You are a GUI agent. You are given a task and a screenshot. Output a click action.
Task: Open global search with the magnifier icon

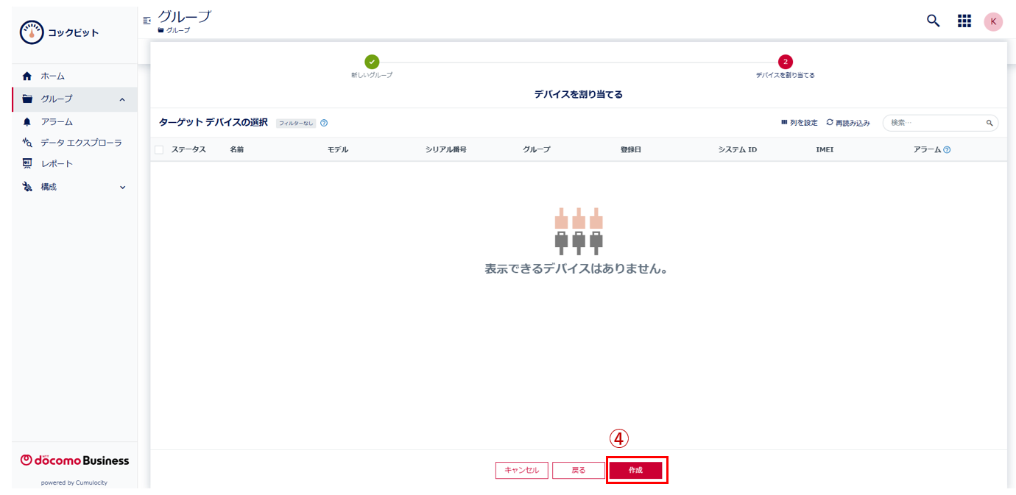click(933, 21)
